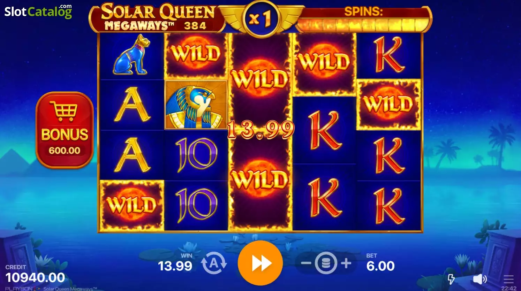
Task: Click the Wild symbol on fifth reel
Action: click(x=388, y=105)
